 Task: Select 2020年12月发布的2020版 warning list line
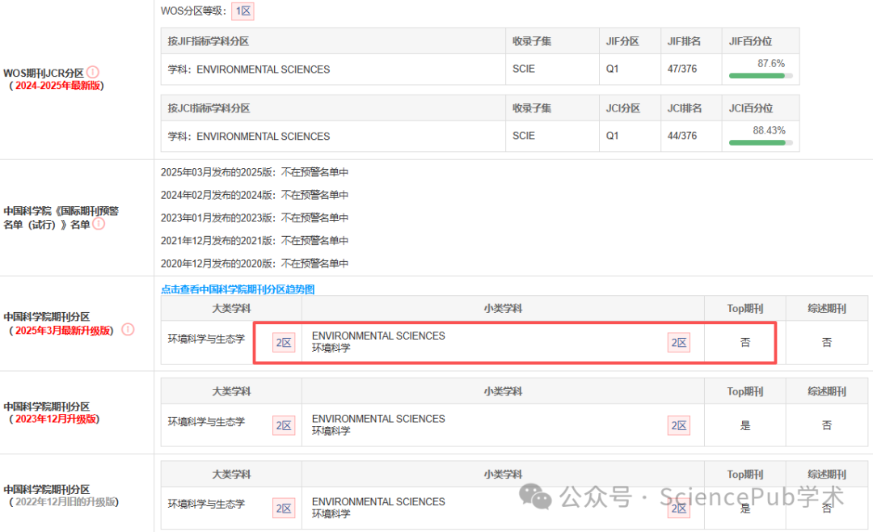[x=255, y=264]
